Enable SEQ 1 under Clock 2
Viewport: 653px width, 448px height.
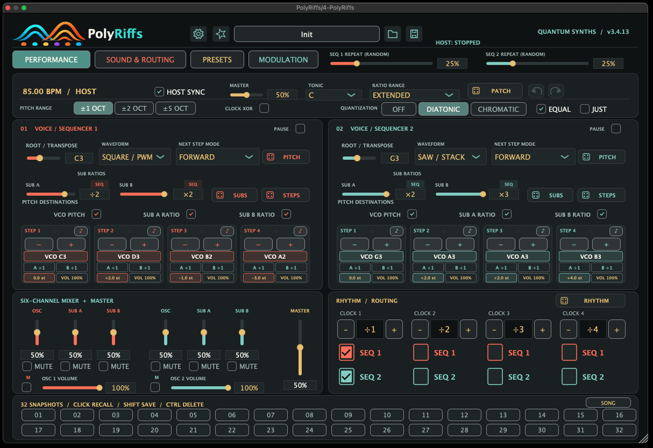(421, 352)
